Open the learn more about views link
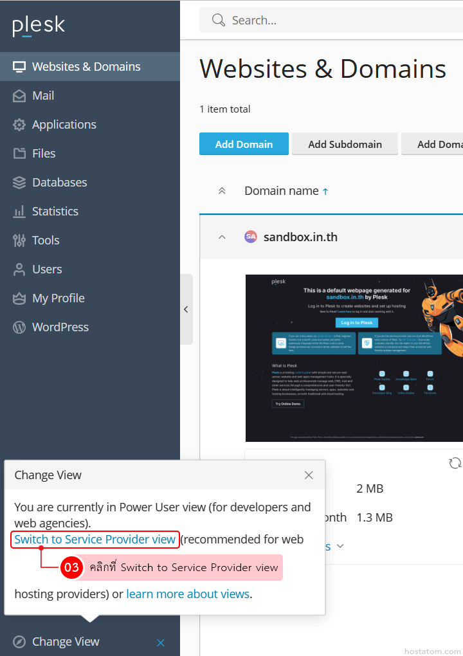The height and width of the screenshot is (656, 463). click(x=188, y=594)
